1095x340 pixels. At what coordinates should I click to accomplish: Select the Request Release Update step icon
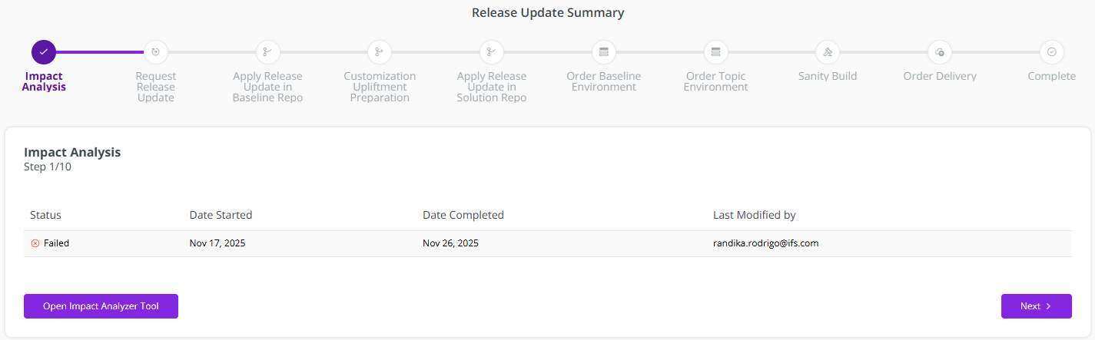155,52
